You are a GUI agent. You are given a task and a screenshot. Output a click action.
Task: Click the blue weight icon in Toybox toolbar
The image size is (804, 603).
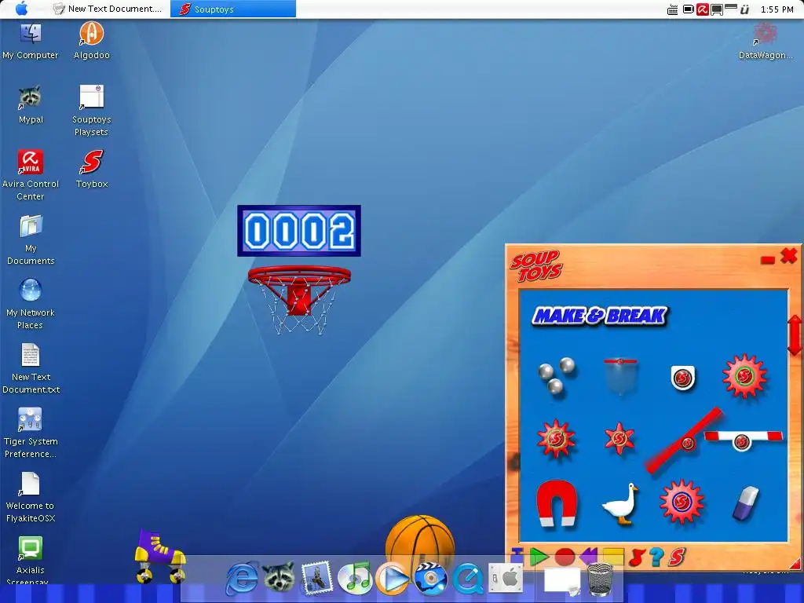517,555
